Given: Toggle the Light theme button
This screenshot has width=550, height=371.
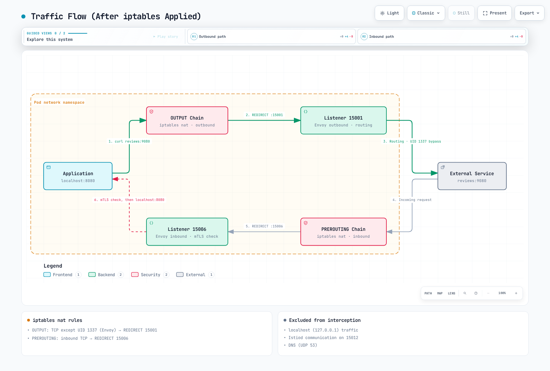Looking at the screenshot, I should (389, 13).
